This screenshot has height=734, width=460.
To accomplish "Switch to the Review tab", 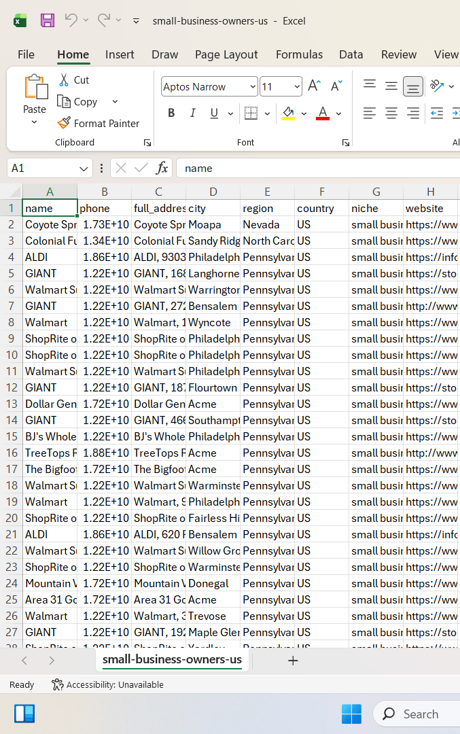I will [x=399, y=55].
